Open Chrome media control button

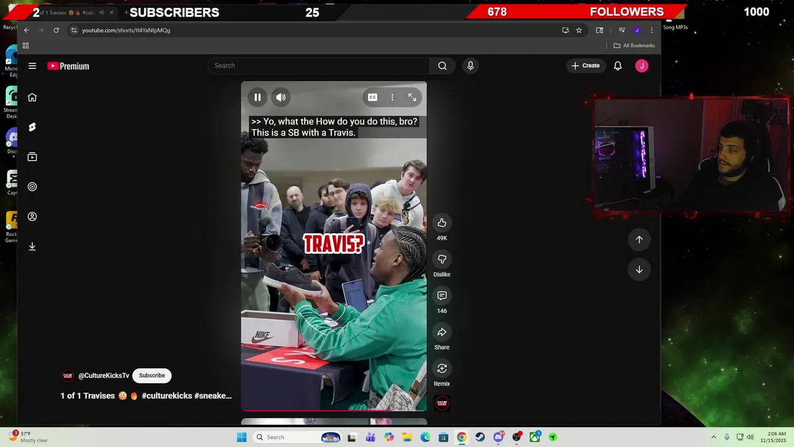(x=622, y=30)
